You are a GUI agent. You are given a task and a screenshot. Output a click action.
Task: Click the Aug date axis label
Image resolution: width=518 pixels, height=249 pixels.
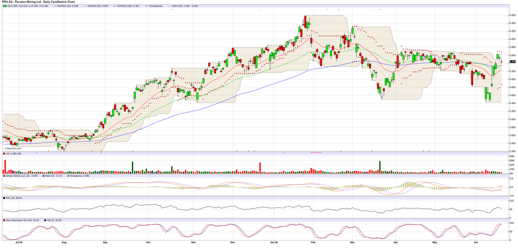pos(64,243)
